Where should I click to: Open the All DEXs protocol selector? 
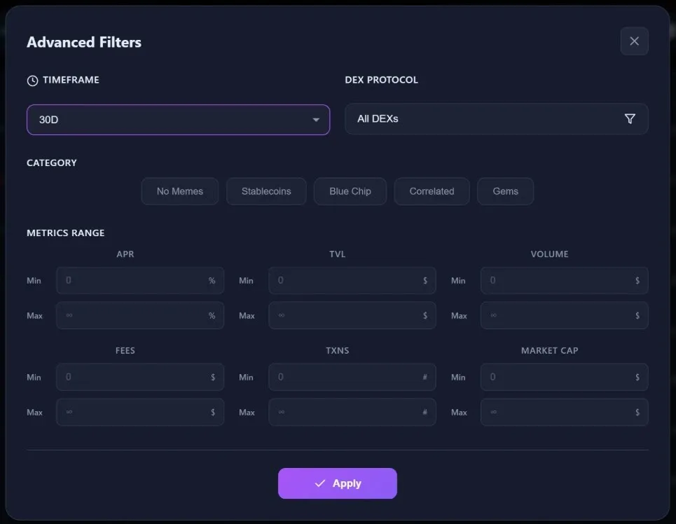(x=496, y=119)
